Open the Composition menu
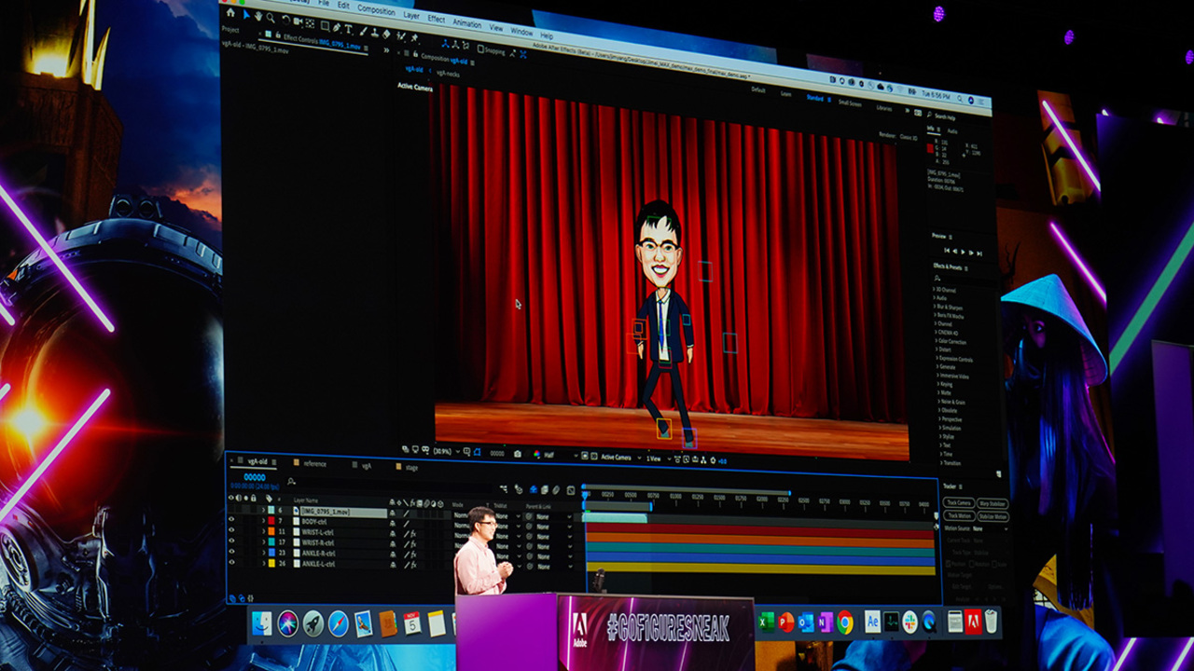This screenshot has height=671, width=1194. [x=376, y=10]
